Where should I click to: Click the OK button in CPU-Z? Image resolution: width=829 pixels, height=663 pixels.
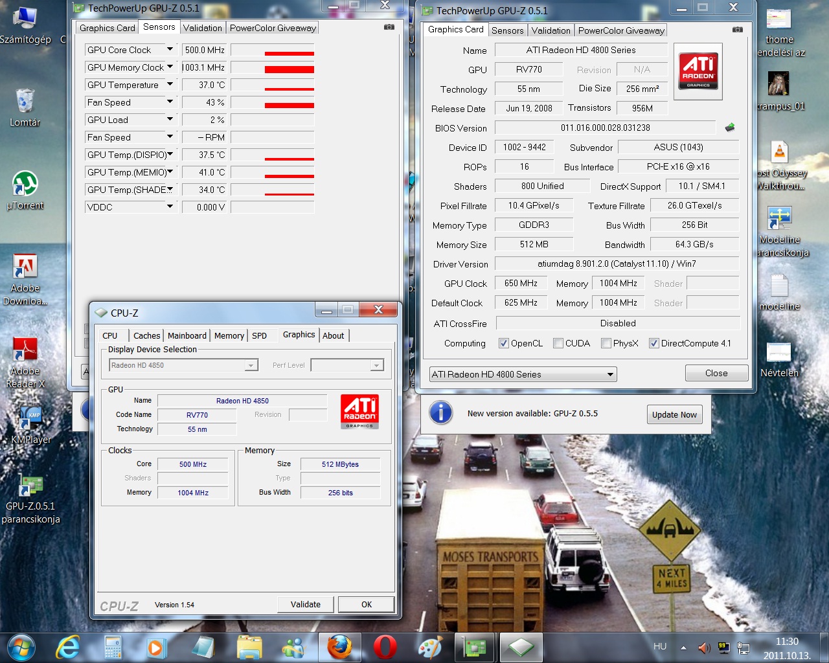[367, 604]
